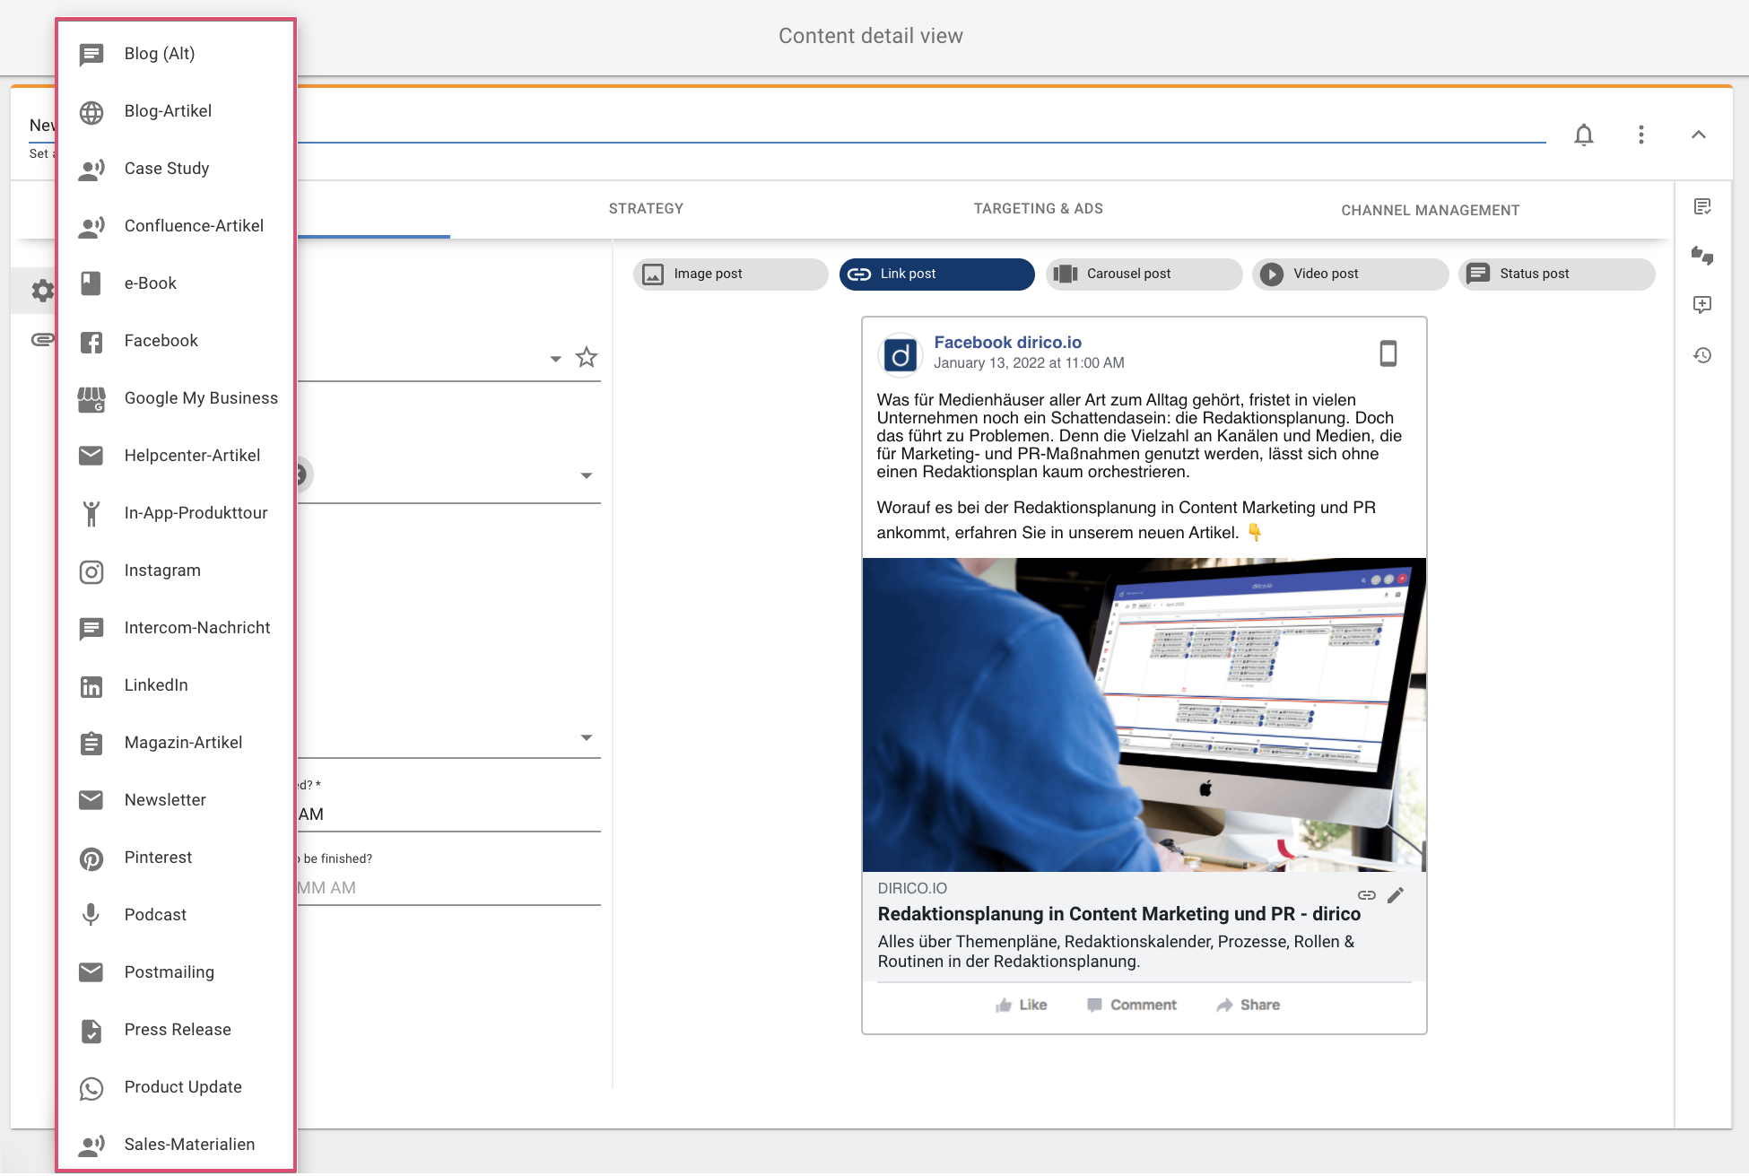Screen dimensions: 1749x1176
Task: Click the Magazin-Artikel clipboard icon
Action: tap(91, 743)
